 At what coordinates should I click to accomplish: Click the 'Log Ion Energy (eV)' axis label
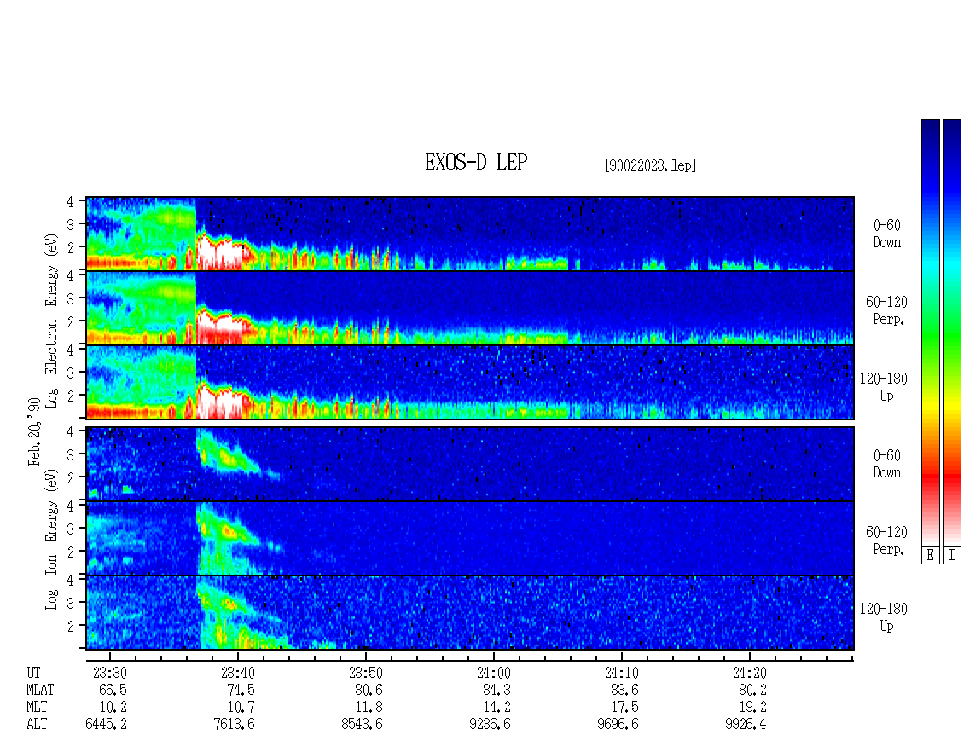[x=51, y=540]
